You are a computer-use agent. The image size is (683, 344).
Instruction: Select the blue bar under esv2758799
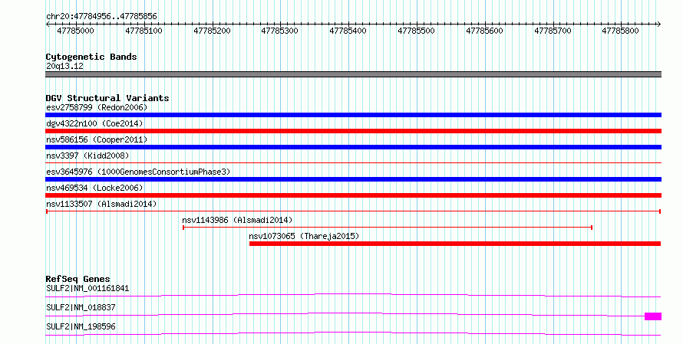(x=353, y=115)
